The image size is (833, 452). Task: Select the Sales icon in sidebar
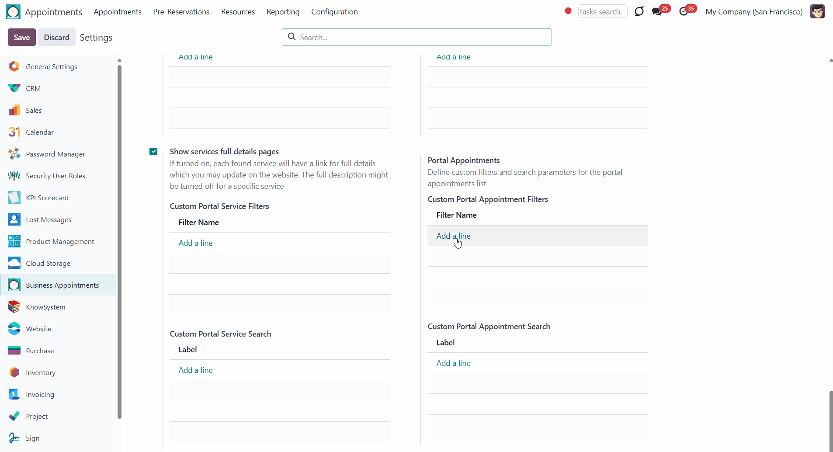click(x=14, y=110)
